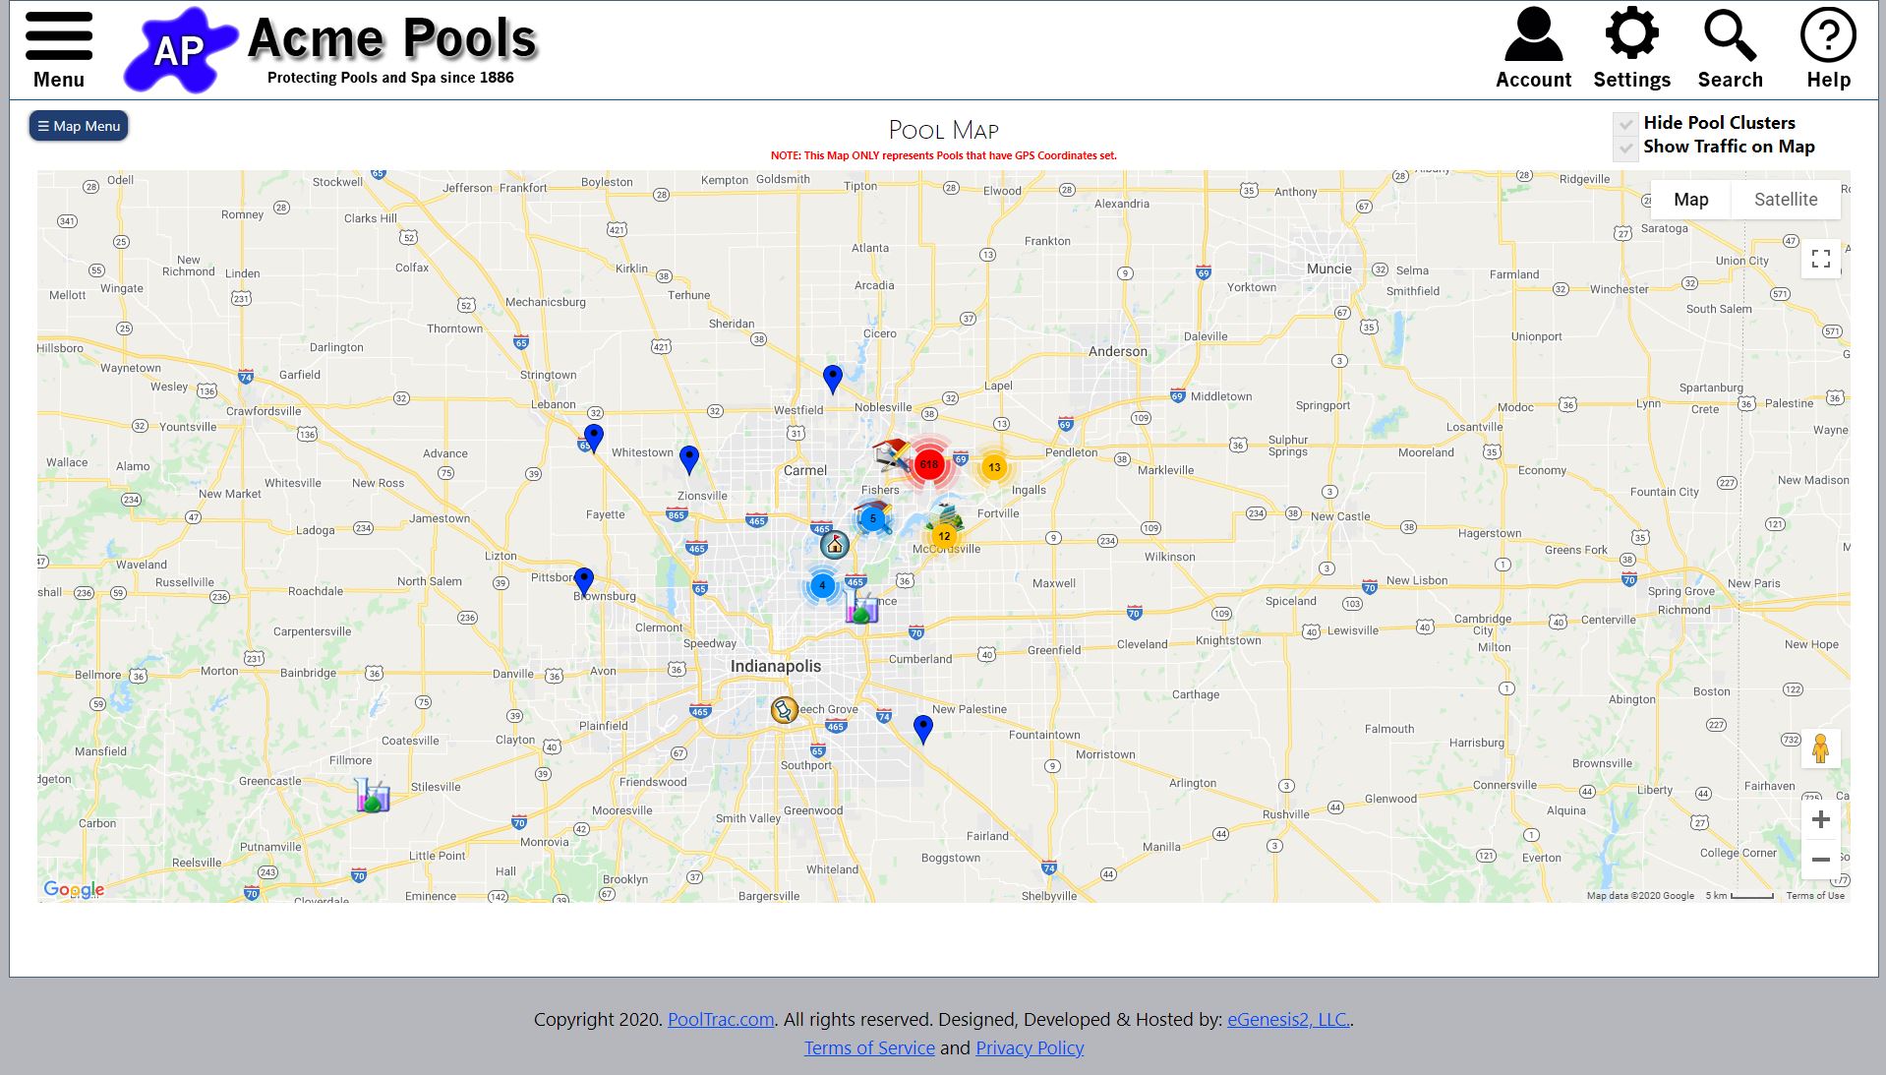Click the Noblesville label on map
Image resolution: width=1886 pixels, height=1075 pixels.
pos(883,407)
